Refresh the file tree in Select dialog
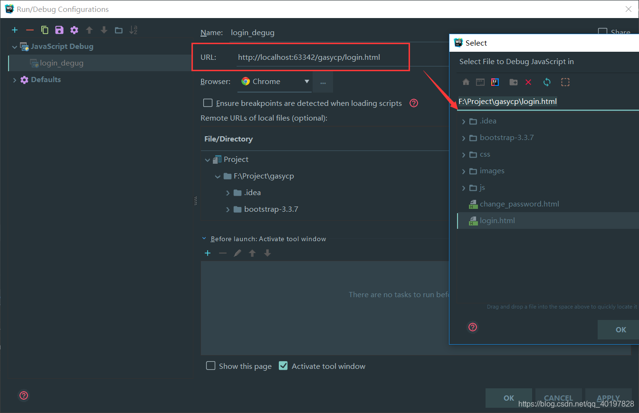This screenshot has height=413, width=639. pos(546,82)
